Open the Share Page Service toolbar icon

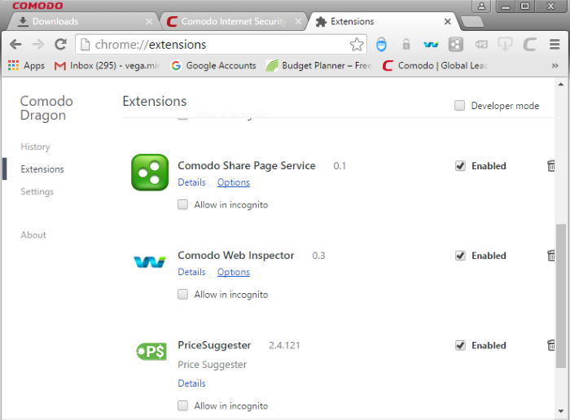pos(455,44)
